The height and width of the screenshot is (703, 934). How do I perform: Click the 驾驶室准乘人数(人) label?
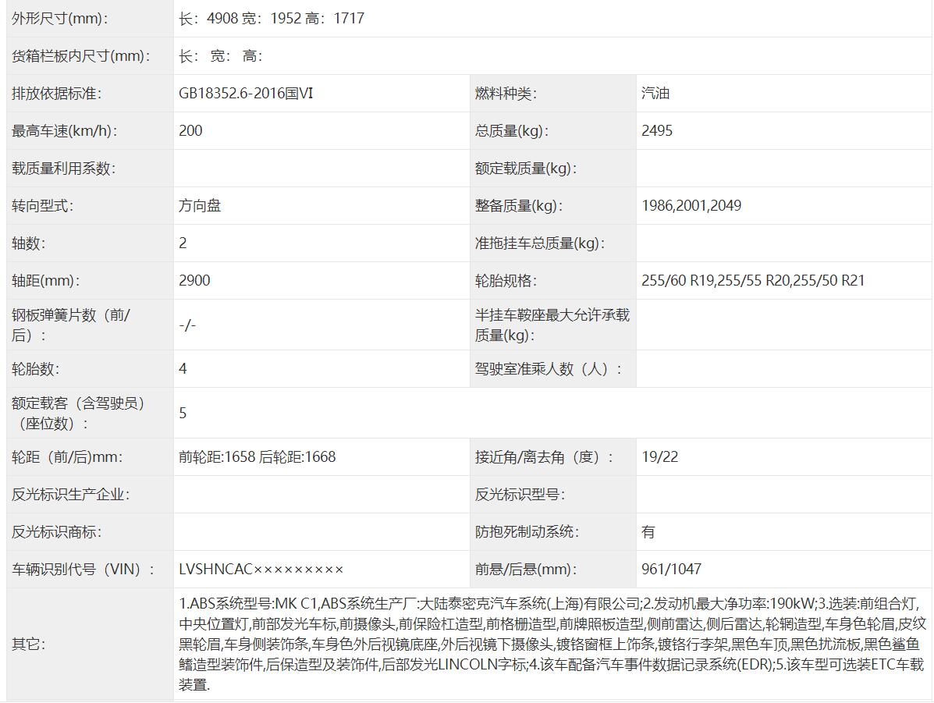(549, 369)
